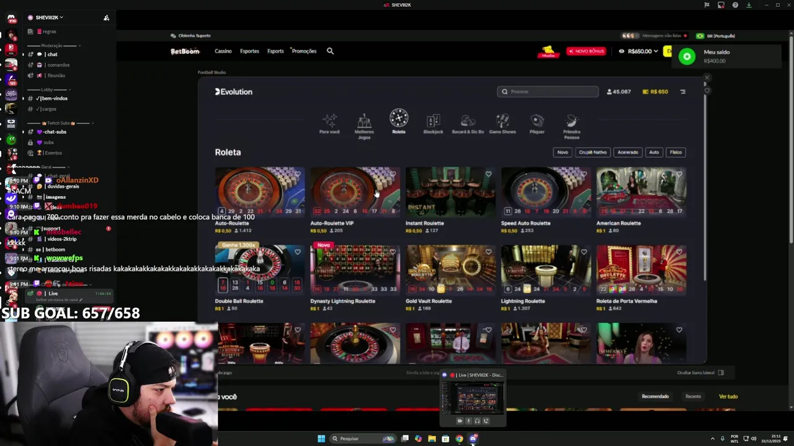The width and height of the screenshot is (794, 446).
Task: Click the NOVO BÔNUS button
Action: [x=586, y=51]
